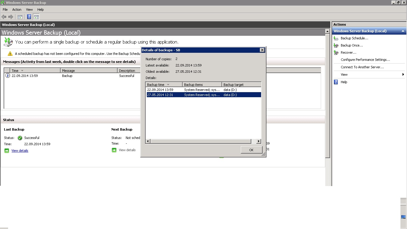Image resolution: width=407 pixels, height=229 pixels.
Task: Click the Help question-mark icon in Actions
Action: pos(336,82)
